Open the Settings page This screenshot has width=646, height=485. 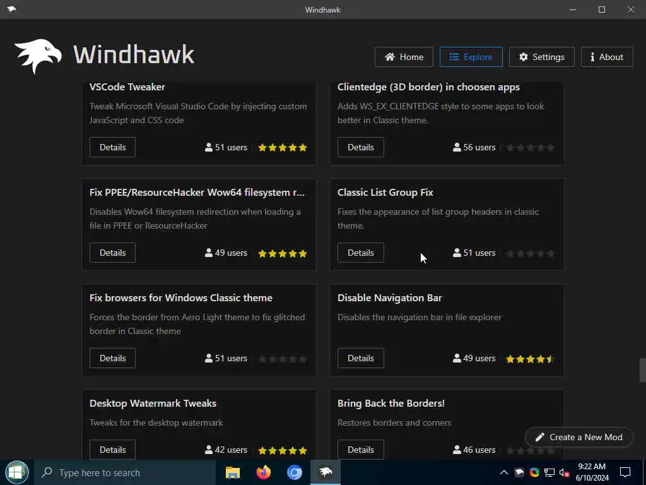(542, 57)
